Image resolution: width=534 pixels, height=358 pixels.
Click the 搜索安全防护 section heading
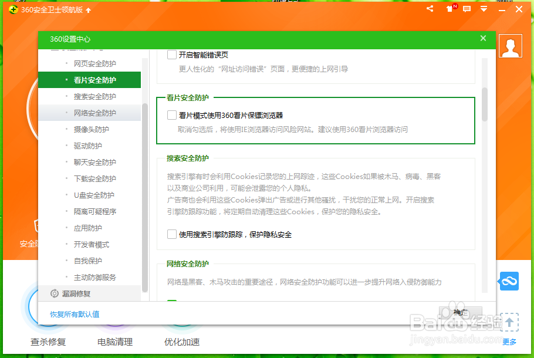pyautogui.click(x=187, y=158)
